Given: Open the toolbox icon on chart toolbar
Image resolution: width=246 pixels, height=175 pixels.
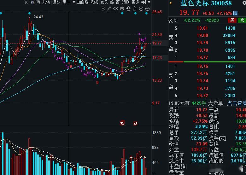Looking at the screenshot, I should tap(122, 9).
